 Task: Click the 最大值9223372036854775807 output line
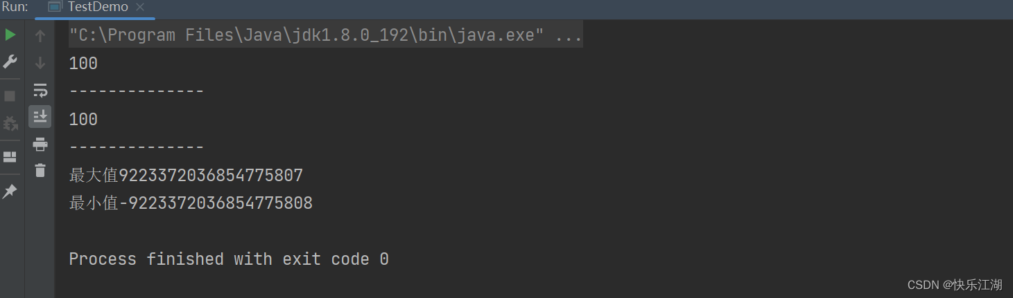point(186,176)
